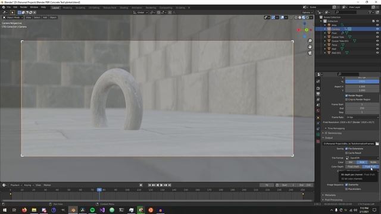Open the File Format OpenEXR dropdown
Image resolution: width=381 pixels, height=214 pixels.
[x=362, y=158]
